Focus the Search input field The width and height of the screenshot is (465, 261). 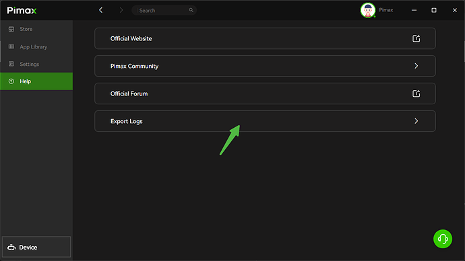(x=164, y=10)
